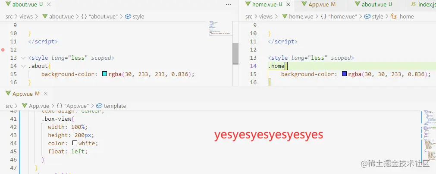
Task: Collapse the style block fold arrow at line 13
Action: click(x=23, y=58)
